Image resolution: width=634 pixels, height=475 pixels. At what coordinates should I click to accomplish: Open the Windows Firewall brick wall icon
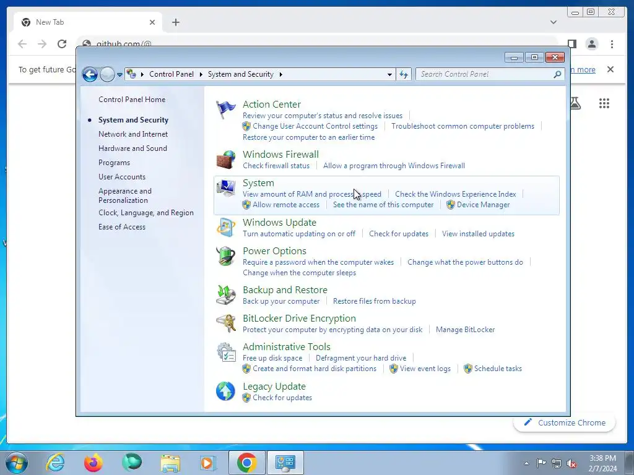(225, 159)
